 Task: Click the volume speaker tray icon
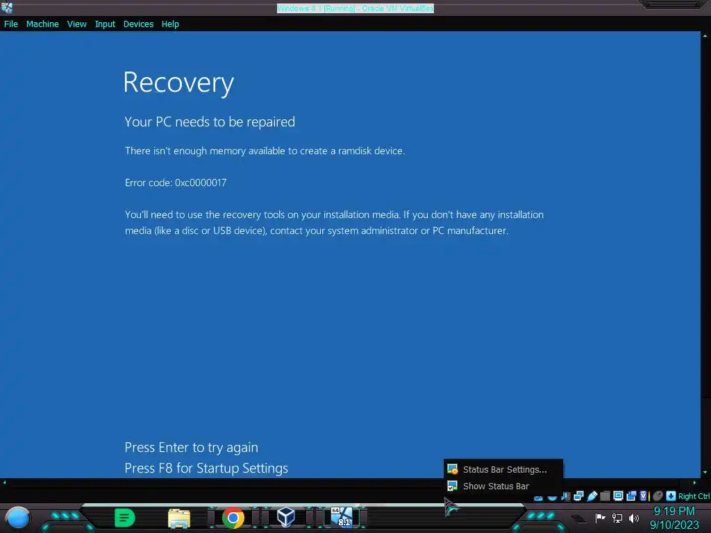click(633, 518)
